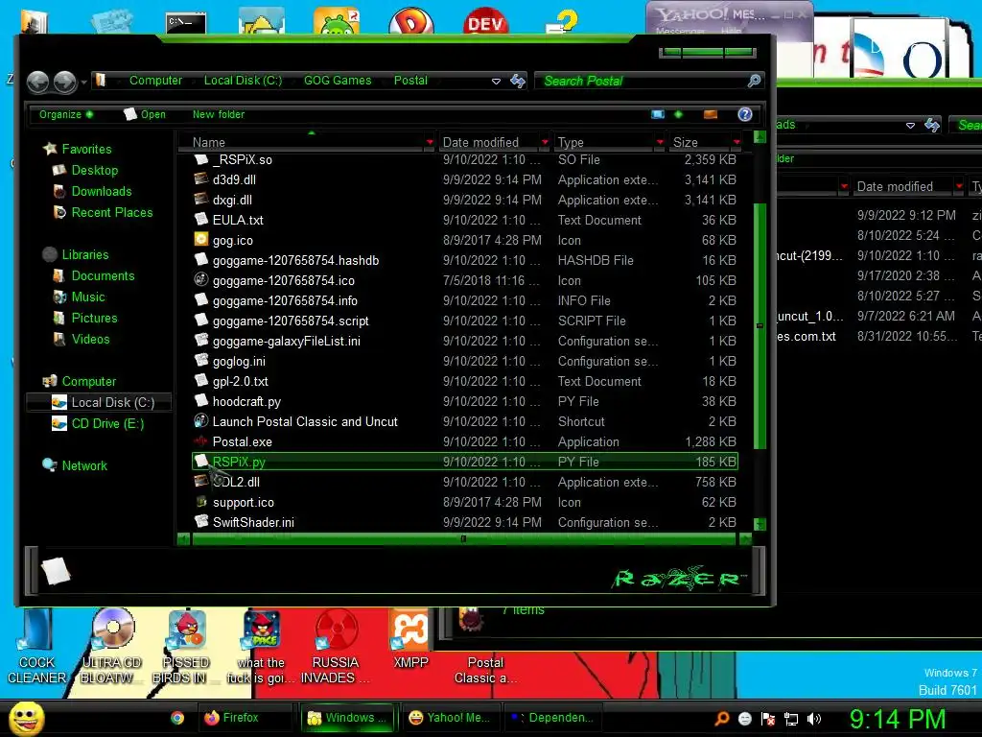Change view using the views icon
This screenshot has height=737, width=982.
click(658, 114)
